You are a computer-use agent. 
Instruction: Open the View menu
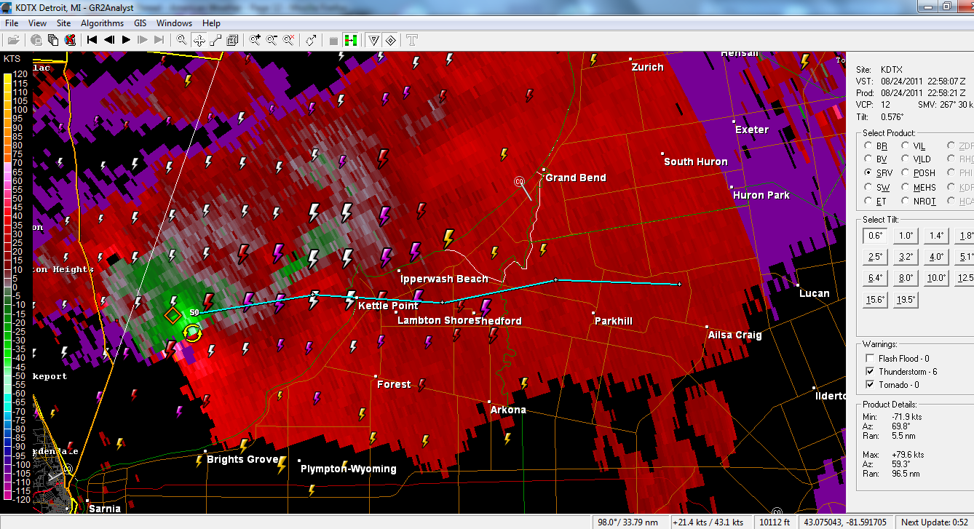[x=37, y=23]
